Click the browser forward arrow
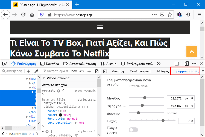 point(14,15)
